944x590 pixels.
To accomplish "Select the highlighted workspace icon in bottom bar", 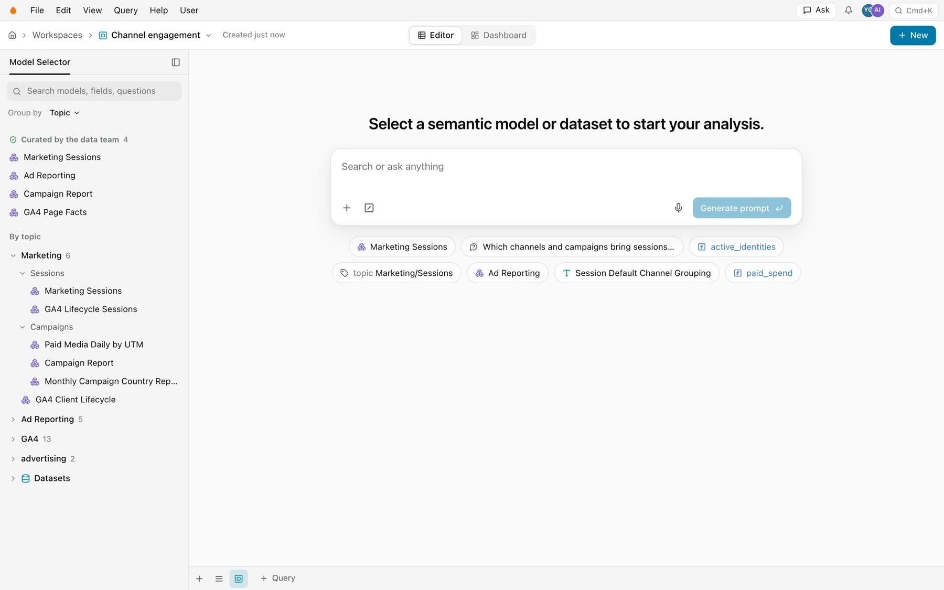I will pyautogui.click(x=239, y=578).
